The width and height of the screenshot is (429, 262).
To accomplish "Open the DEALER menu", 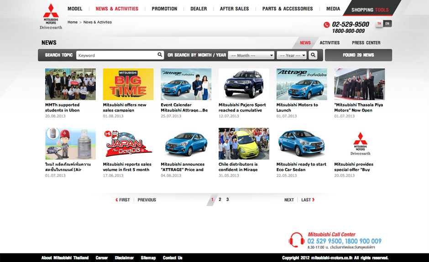I will tap(199, 9).
